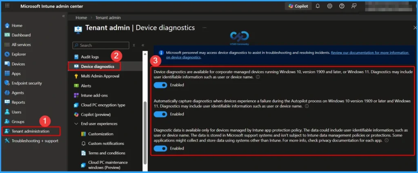Collapse the left navigation sidebar
This screenshot has width=418, height=173.
click(x=63, y=16)
